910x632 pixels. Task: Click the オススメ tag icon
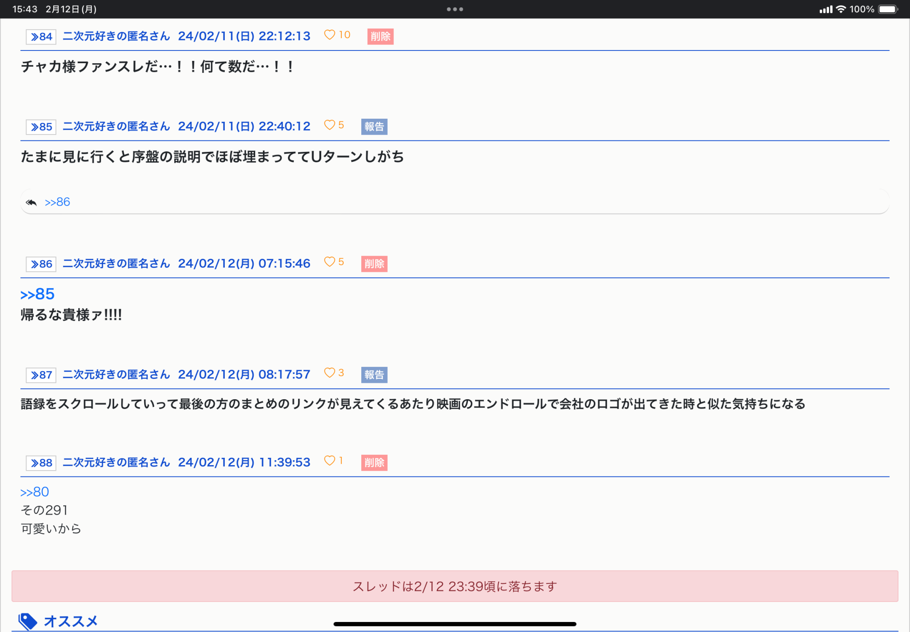(x=28, y=621)
